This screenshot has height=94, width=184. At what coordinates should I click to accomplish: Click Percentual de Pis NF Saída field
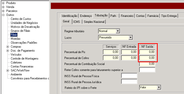147,52
